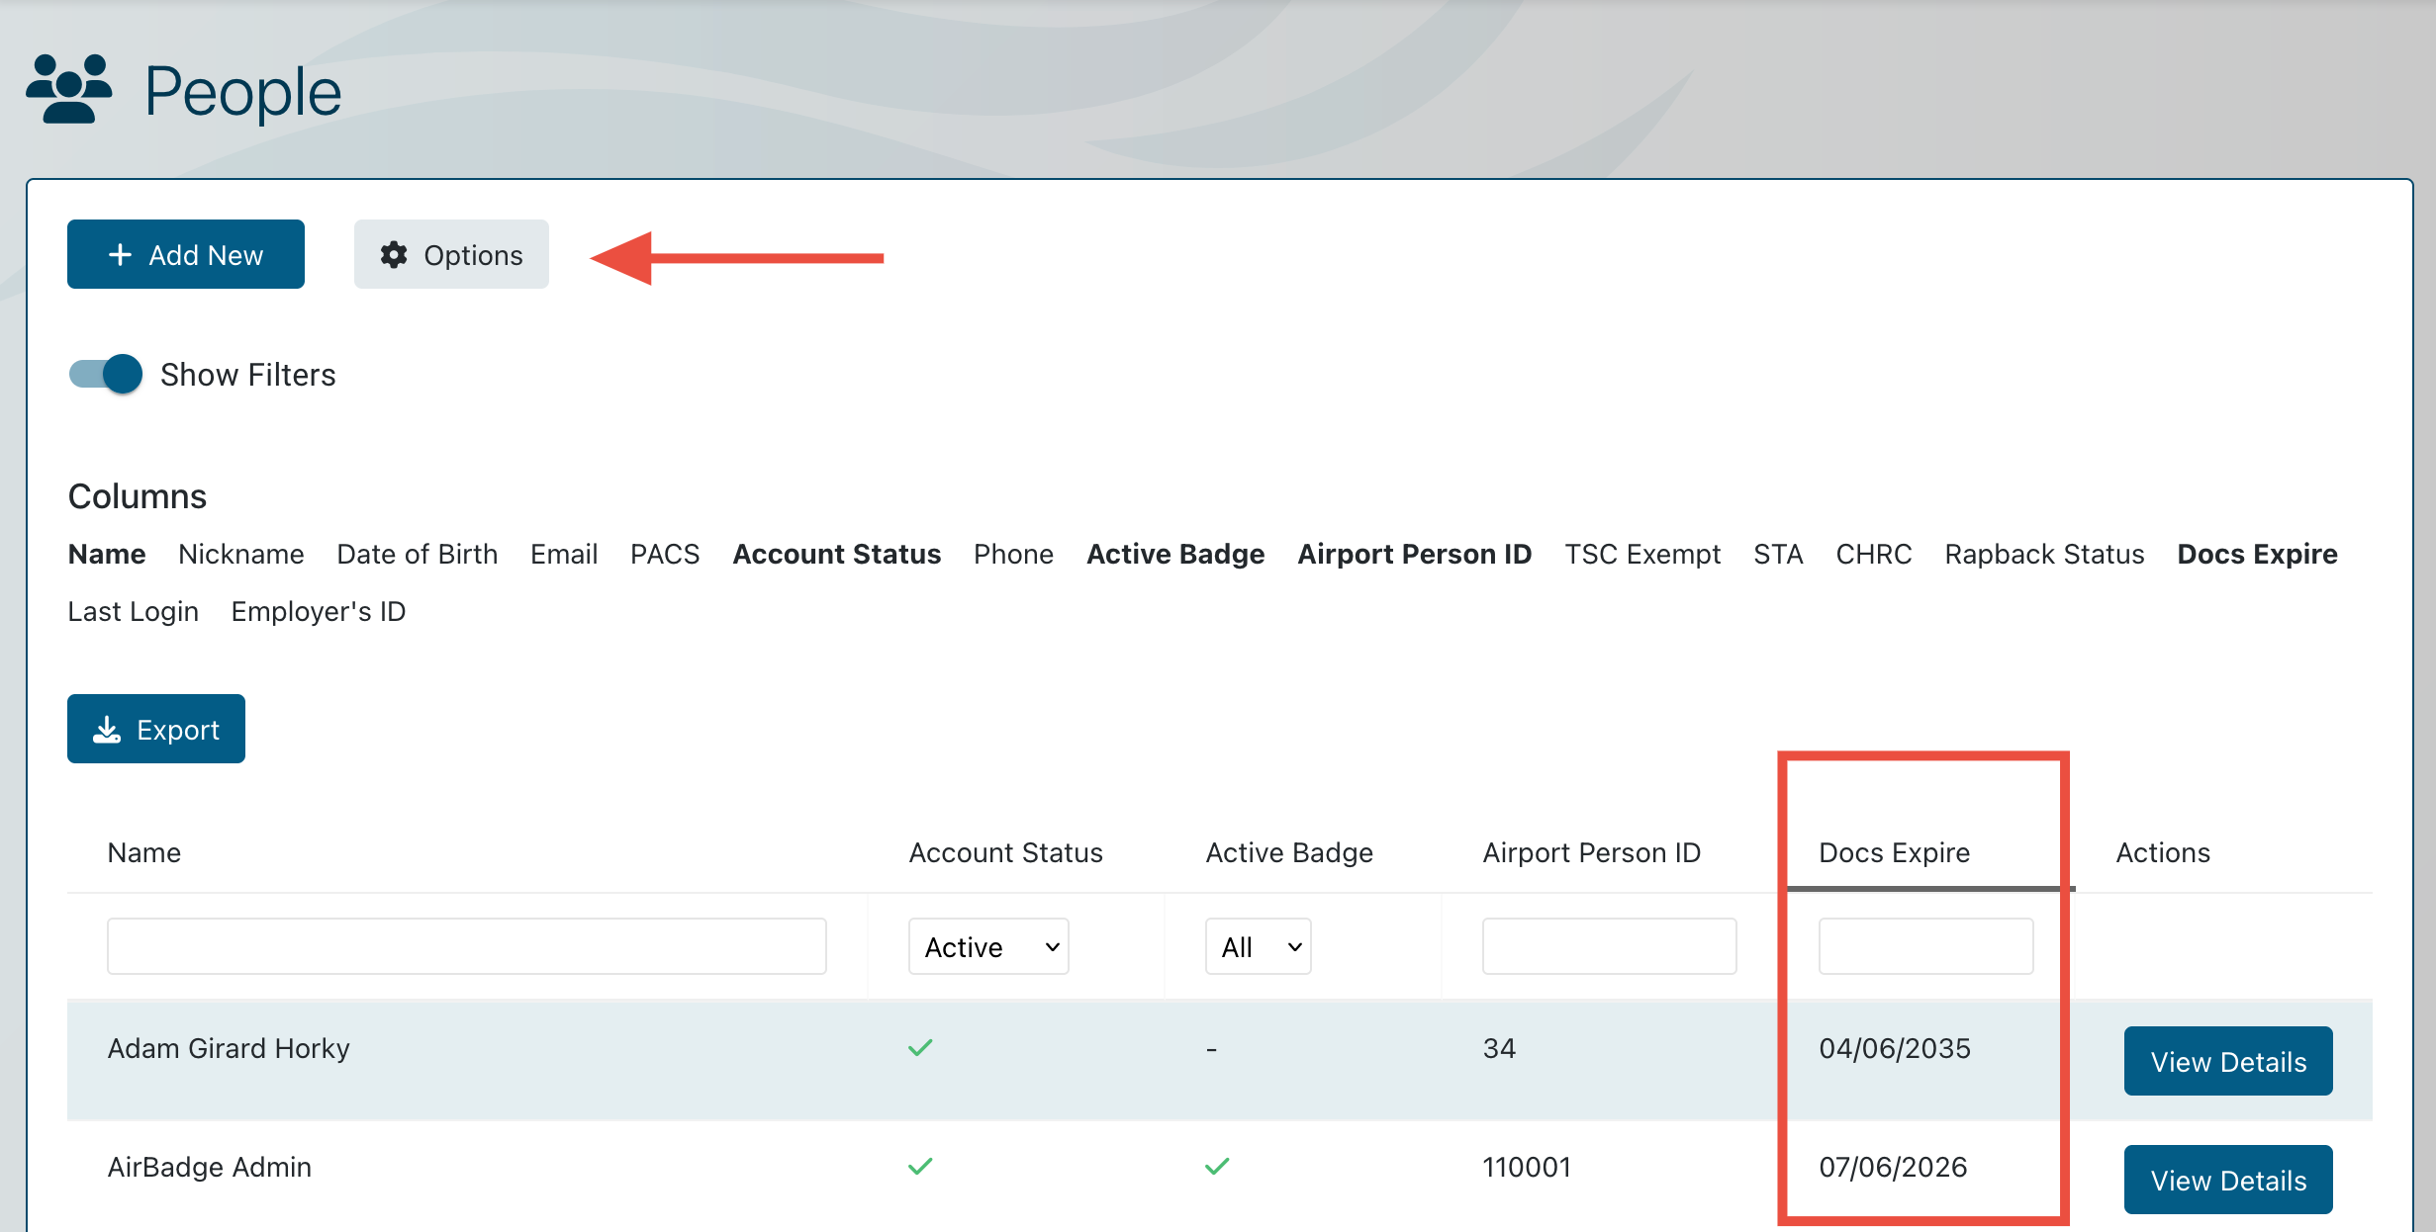
Task: Disable the Docs Expire column toggle
Action: point(2257,554)
